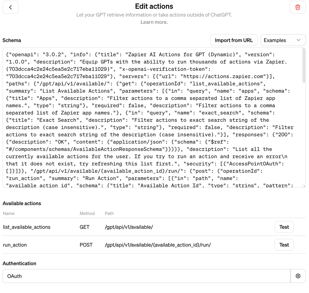Viewport: 309px width, 293px height.
Task: Click the Available actions heading
Action: (x=22, y=203)
